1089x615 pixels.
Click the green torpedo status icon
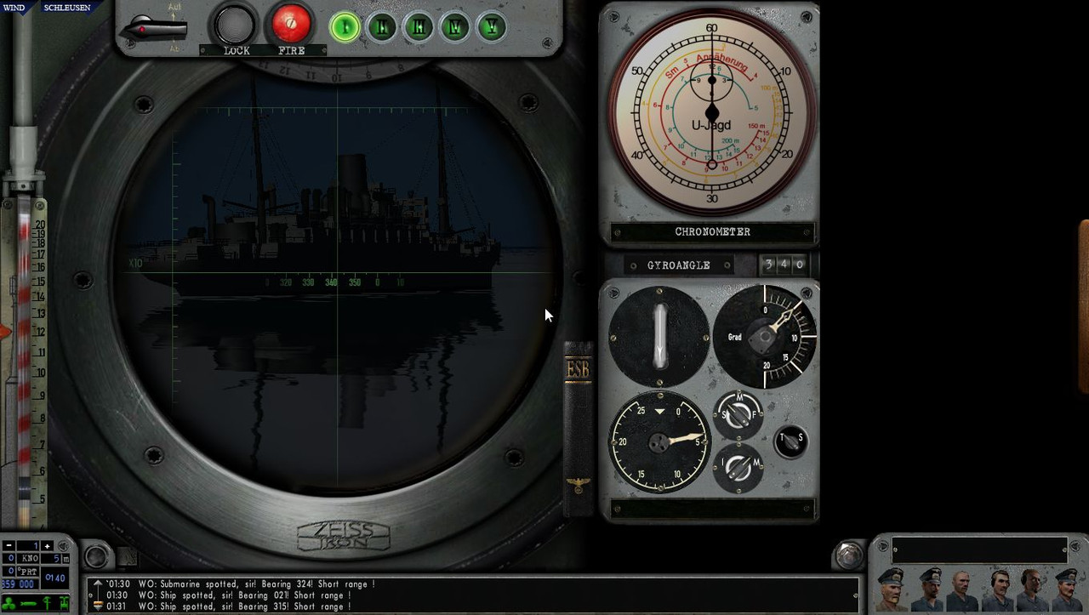[x=29, y=604]
